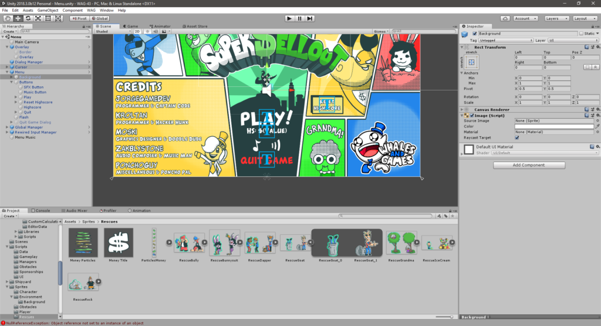Select the combined Transform tool
This screenshot has height=326, width=601.
58,18
